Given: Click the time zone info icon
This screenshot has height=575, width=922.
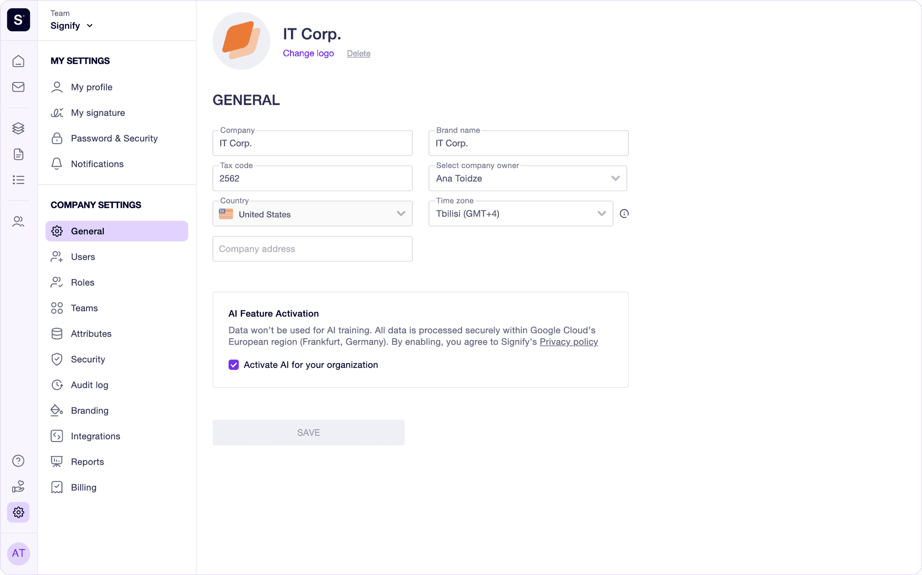Looking at the screenshot, I should [624, 214].
